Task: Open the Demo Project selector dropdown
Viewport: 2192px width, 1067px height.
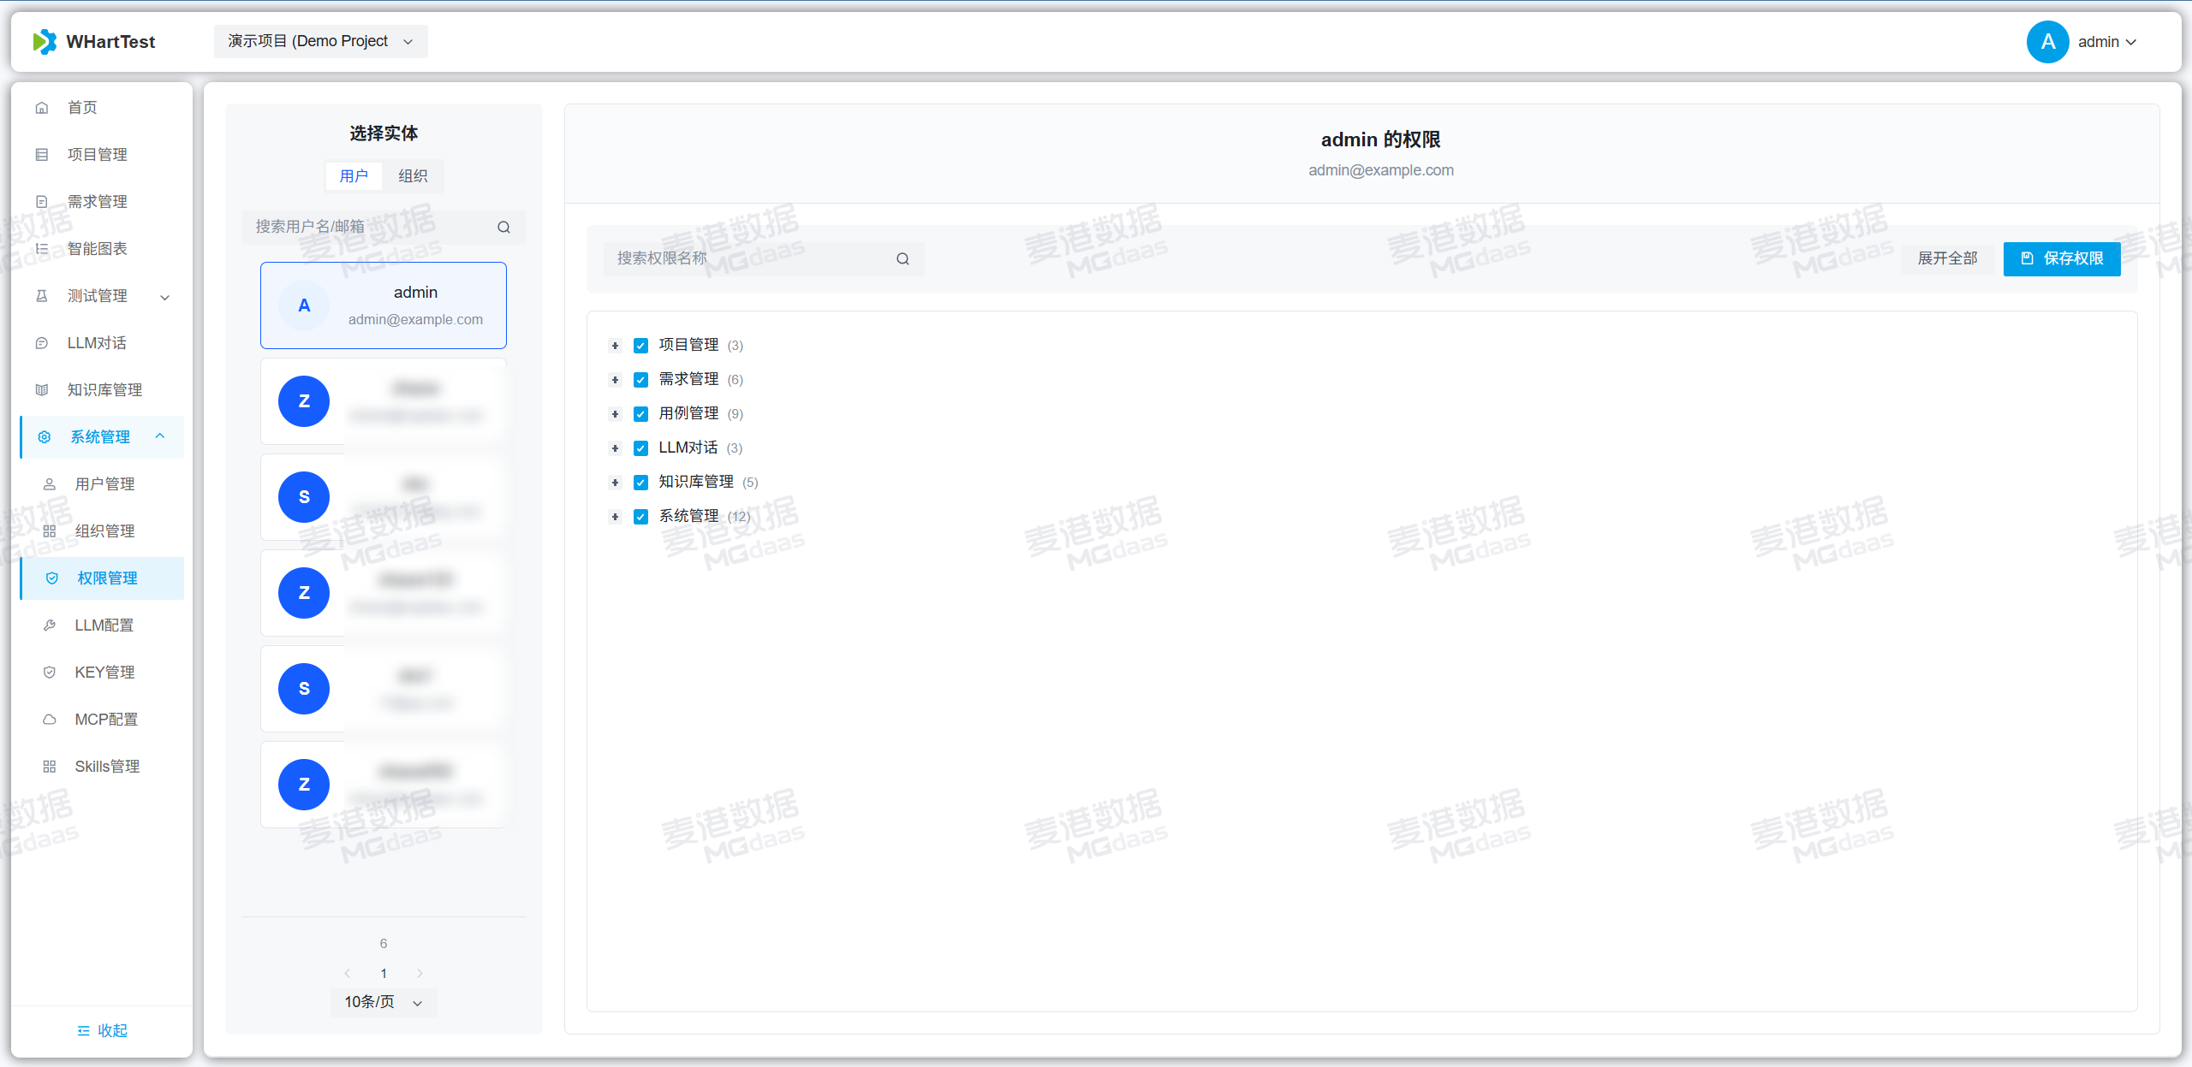Action: coord(320,41)
